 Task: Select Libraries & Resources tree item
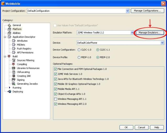pyautogui.click(x=28, y=68)
